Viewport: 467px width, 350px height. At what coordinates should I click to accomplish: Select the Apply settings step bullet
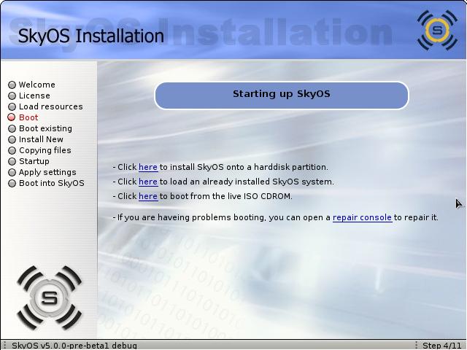tap(12, 172)
